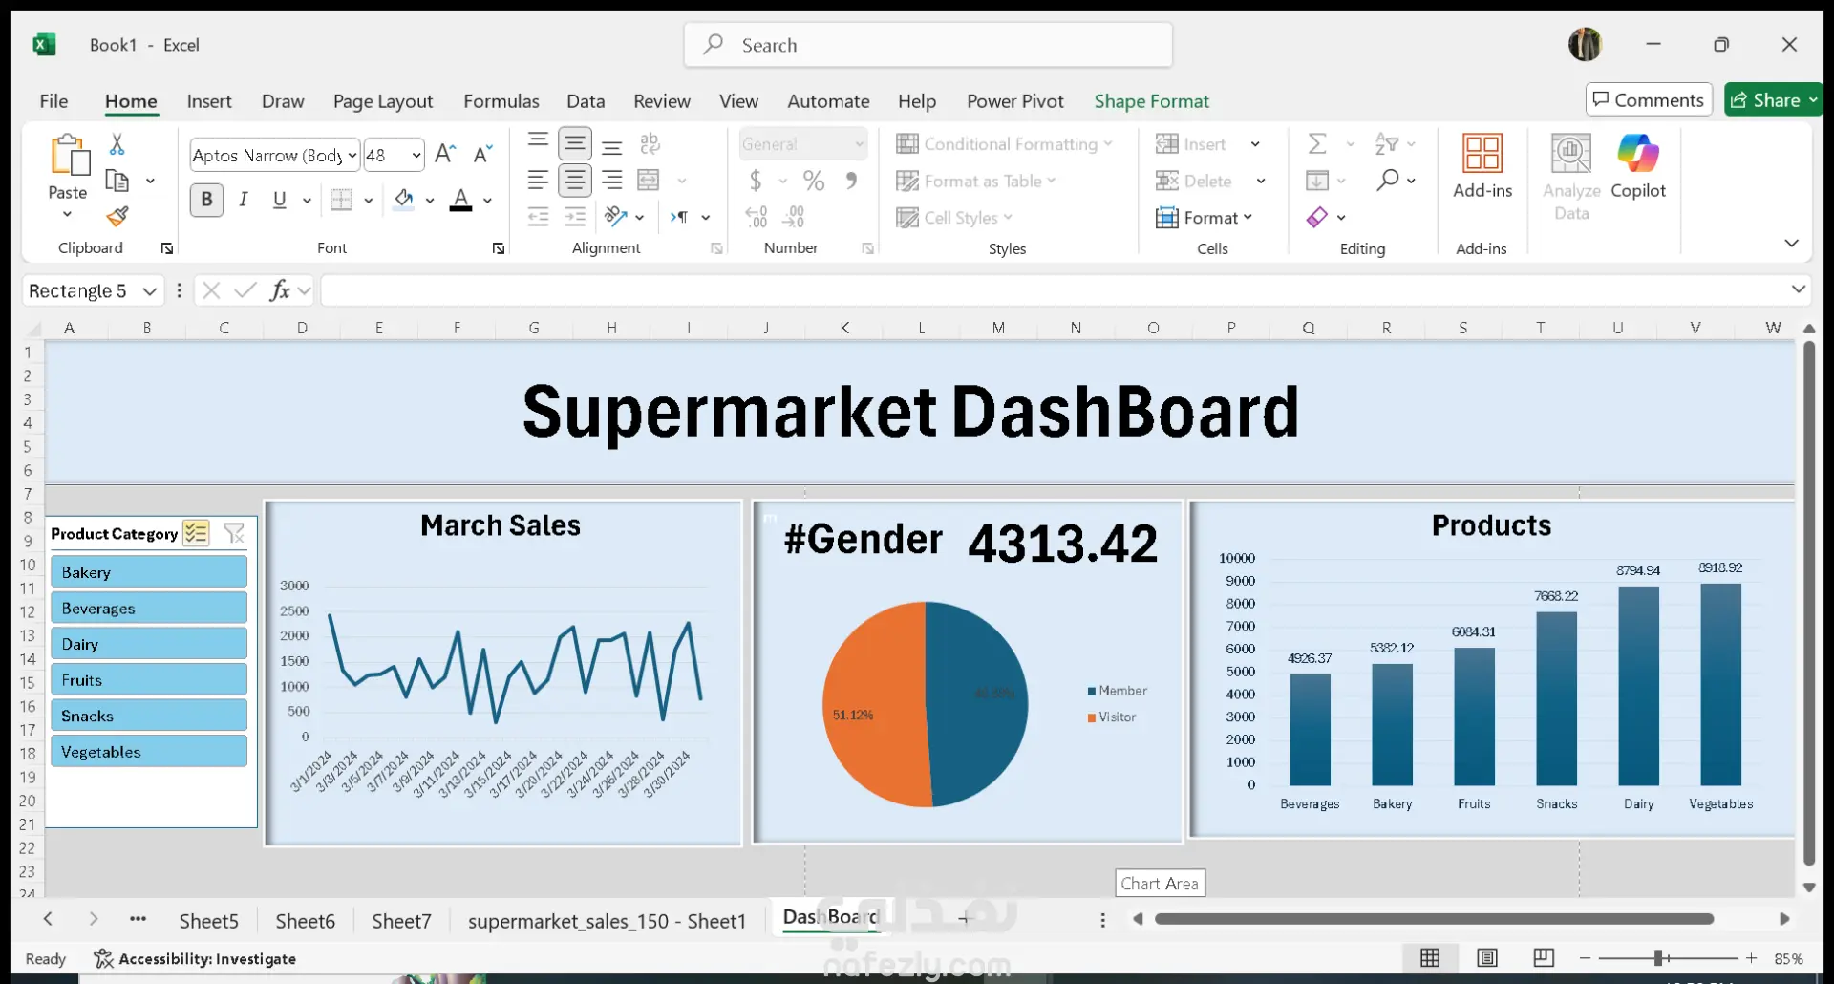Viewport: 1834px width, 984px height.
Task: Toggle Align Right horizontal alignment
Action: click(x=612, y=180)
